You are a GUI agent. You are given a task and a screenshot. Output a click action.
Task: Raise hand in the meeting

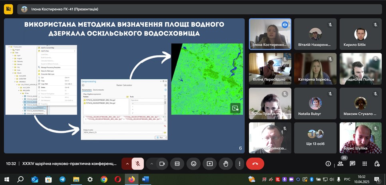pyautogui.click(x=225, y=163)
